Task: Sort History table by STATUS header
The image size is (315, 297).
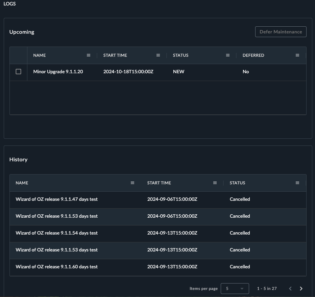Action: pyautogui.click(x=238, y=183)
